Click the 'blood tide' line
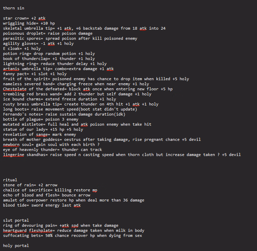Image resolution: width=257 pixels, height=251 pixels. click(x=42, y=205)
